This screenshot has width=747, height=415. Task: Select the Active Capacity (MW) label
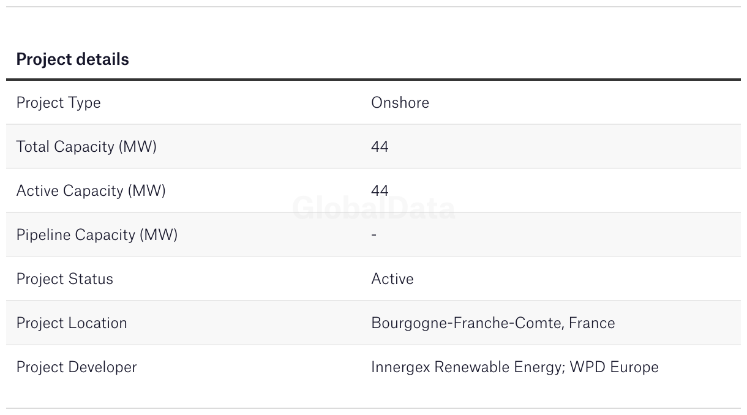(x=91, y=190)
